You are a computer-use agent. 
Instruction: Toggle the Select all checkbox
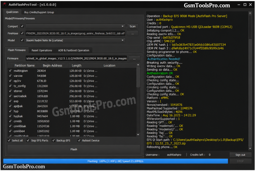coord(9,140)
